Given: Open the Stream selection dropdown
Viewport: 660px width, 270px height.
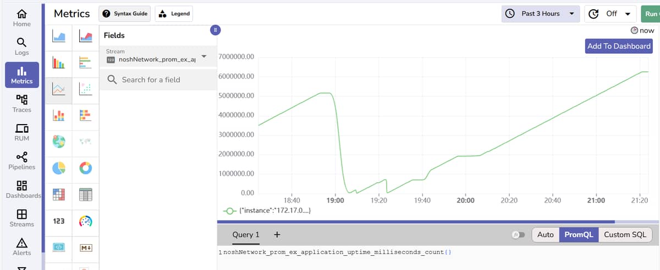Looking at the screenshot, I should (x=204, y=56).
